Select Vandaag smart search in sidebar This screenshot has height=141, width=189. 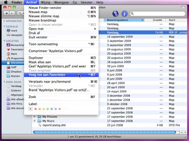click(x=14, y=86)
